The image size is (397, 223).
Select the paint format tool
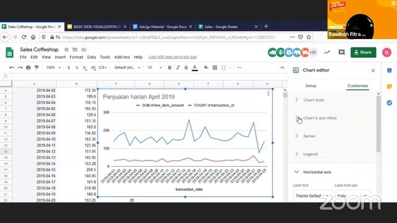pos(37,68)
